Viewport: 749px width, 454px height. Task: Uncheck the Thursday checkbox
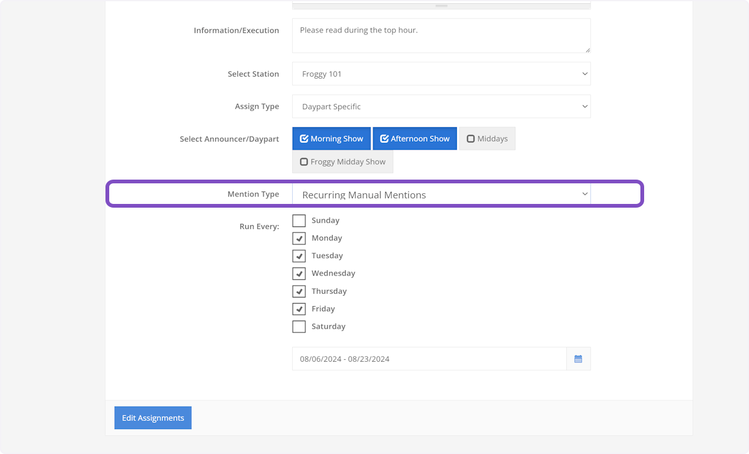click(299, 291)
